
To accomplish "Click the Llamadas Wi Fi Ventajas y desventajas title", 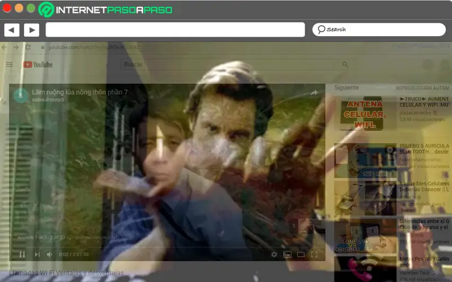I will (x=66, y=273).
